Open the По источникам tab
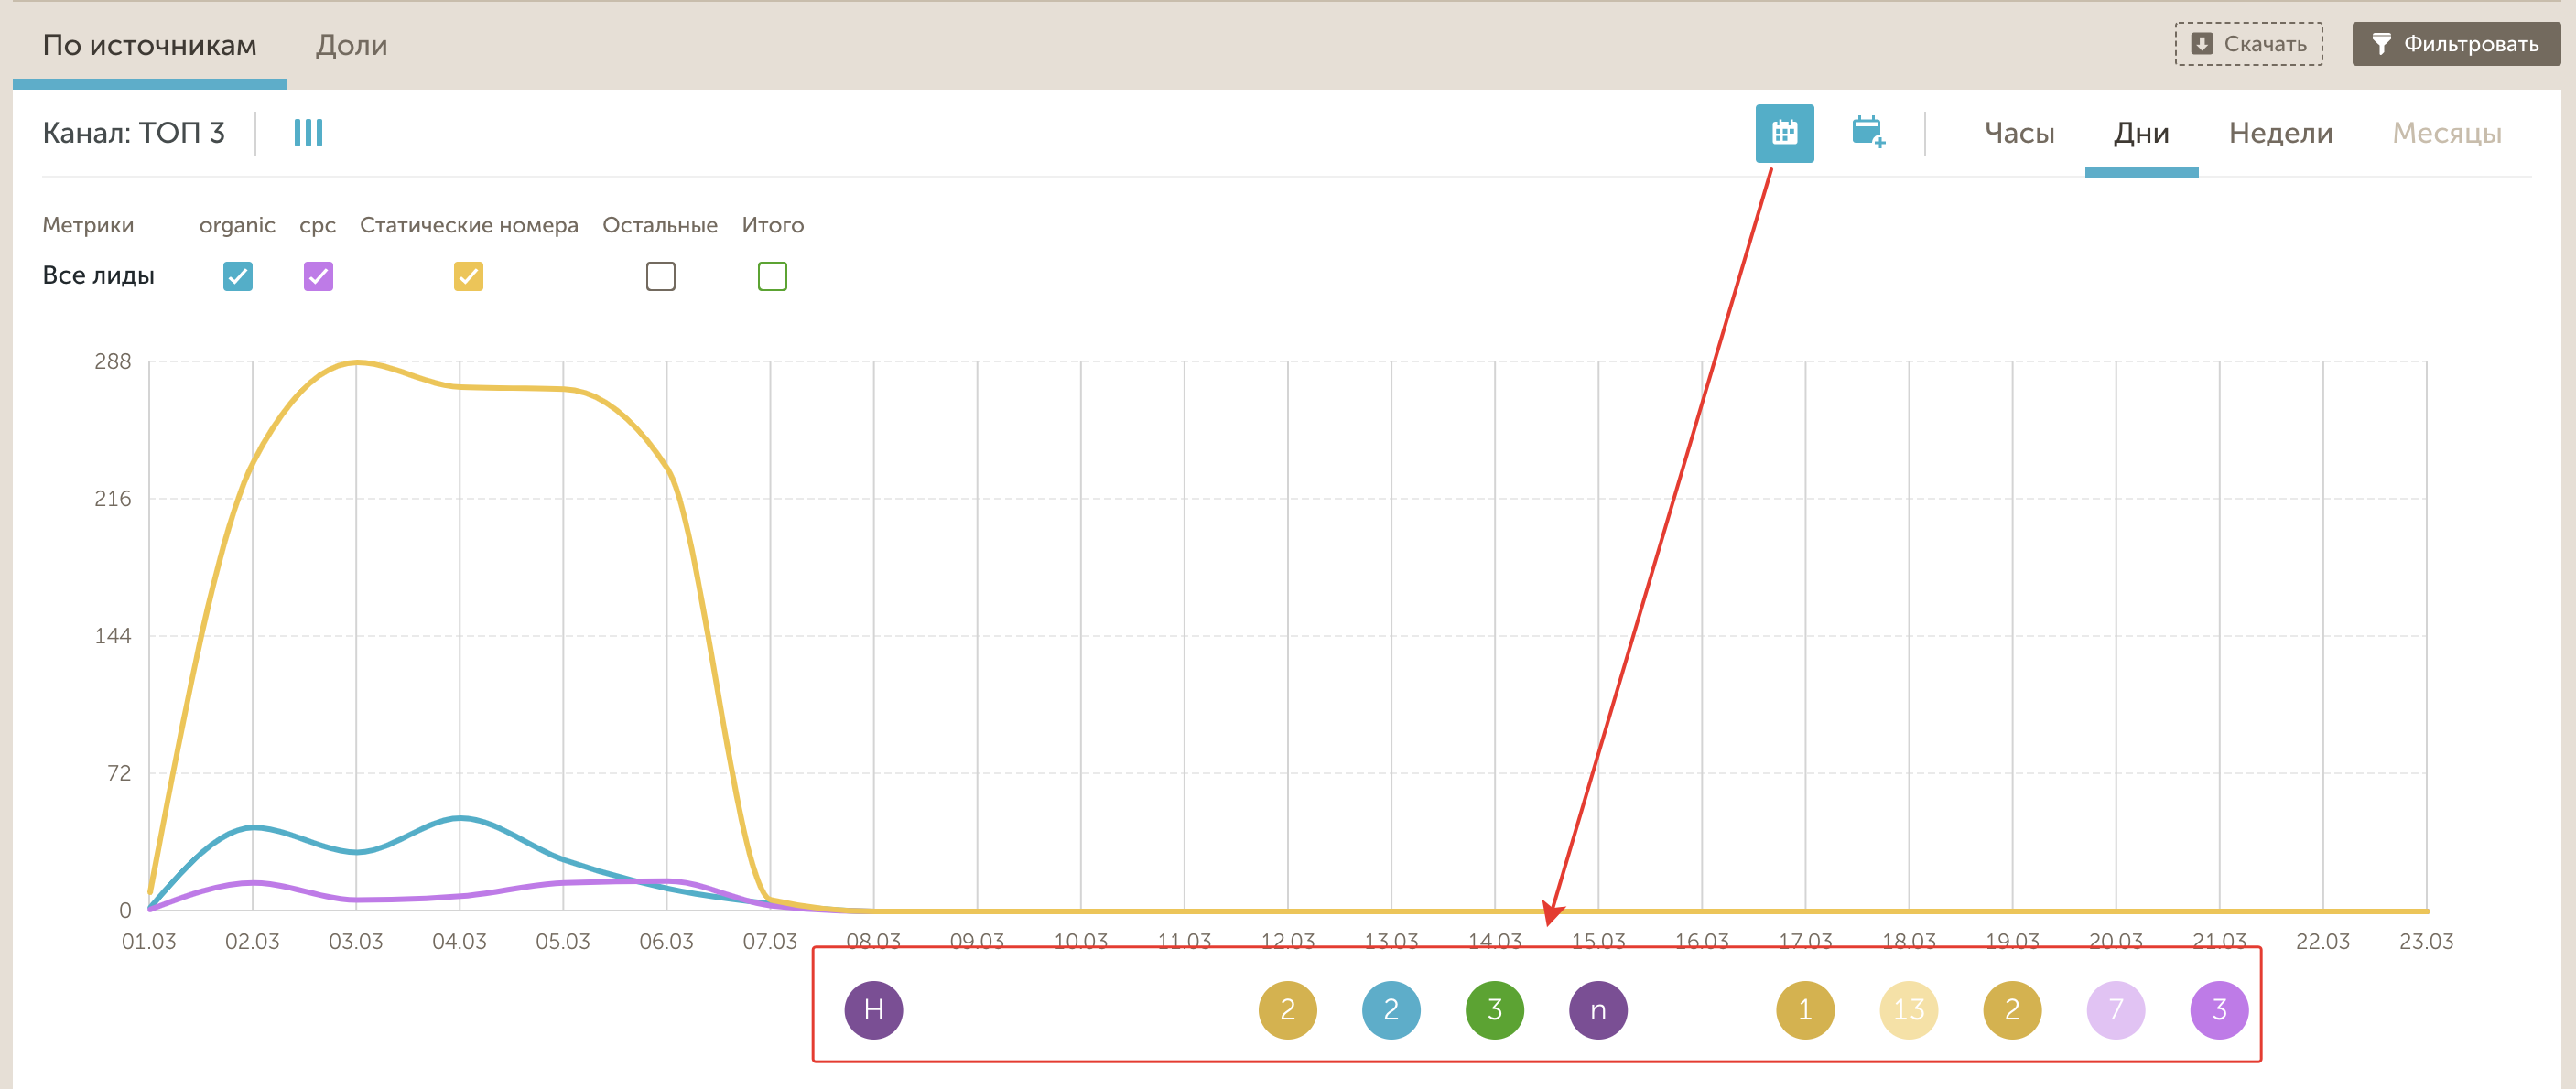The image size is (2576, 1089). click(x=150, y=45)
